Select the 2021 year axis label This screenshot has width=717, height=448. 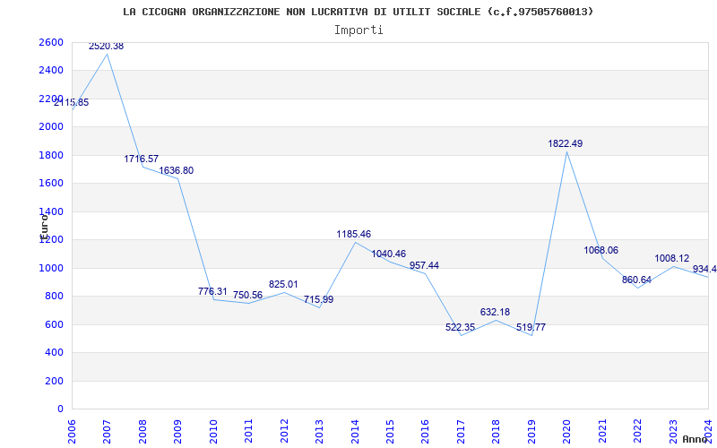[x=602, y=430]
